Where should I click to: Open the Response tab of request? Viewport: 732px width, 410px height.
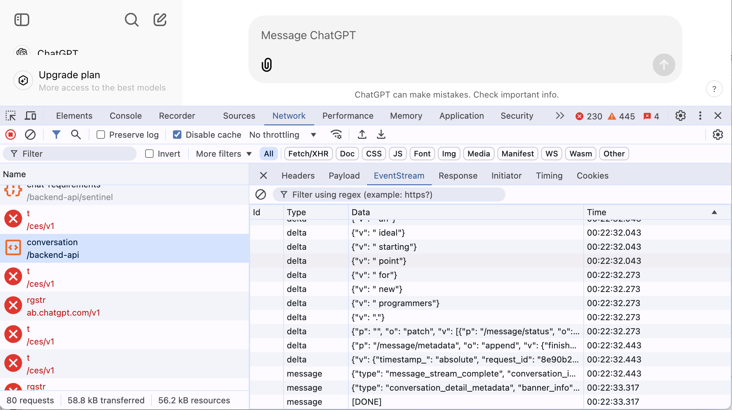pyautogui.click(x=458, y=175)
